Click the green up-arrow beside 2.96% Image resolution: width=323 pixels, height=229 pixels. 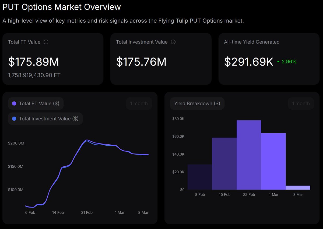278,62
